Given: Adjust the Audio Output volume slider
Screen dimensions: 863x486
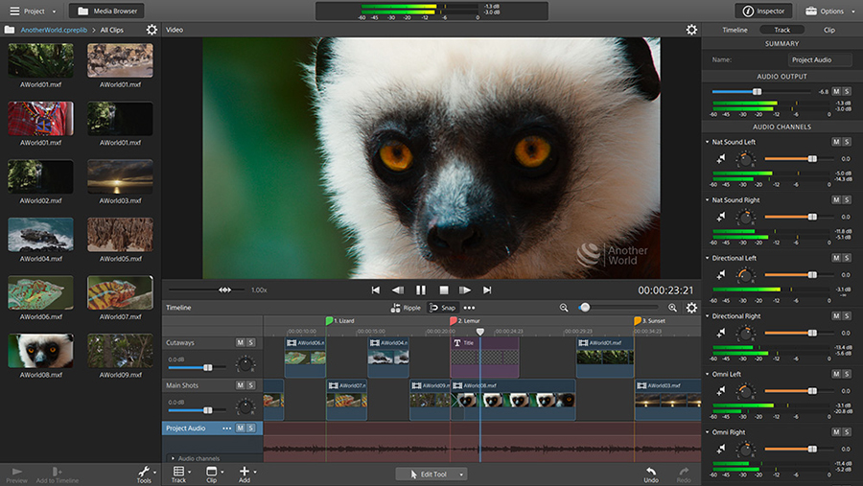Looking at the screenshot, I should point(757,91).
